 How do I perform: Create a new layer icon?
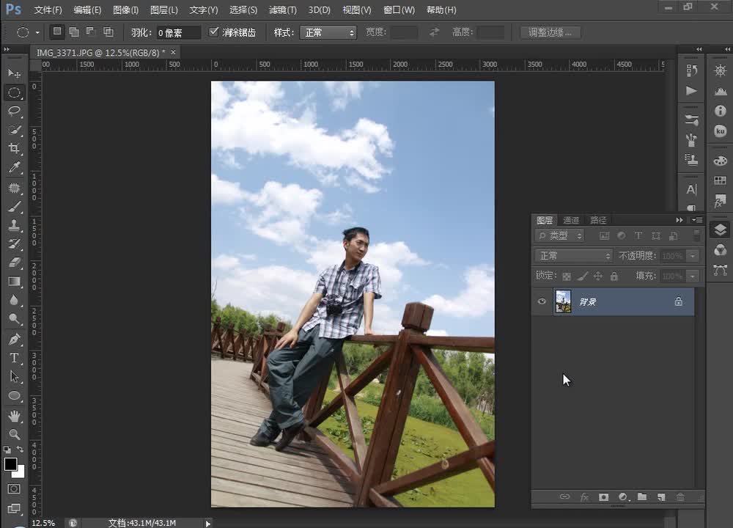(x=661, y=497)
